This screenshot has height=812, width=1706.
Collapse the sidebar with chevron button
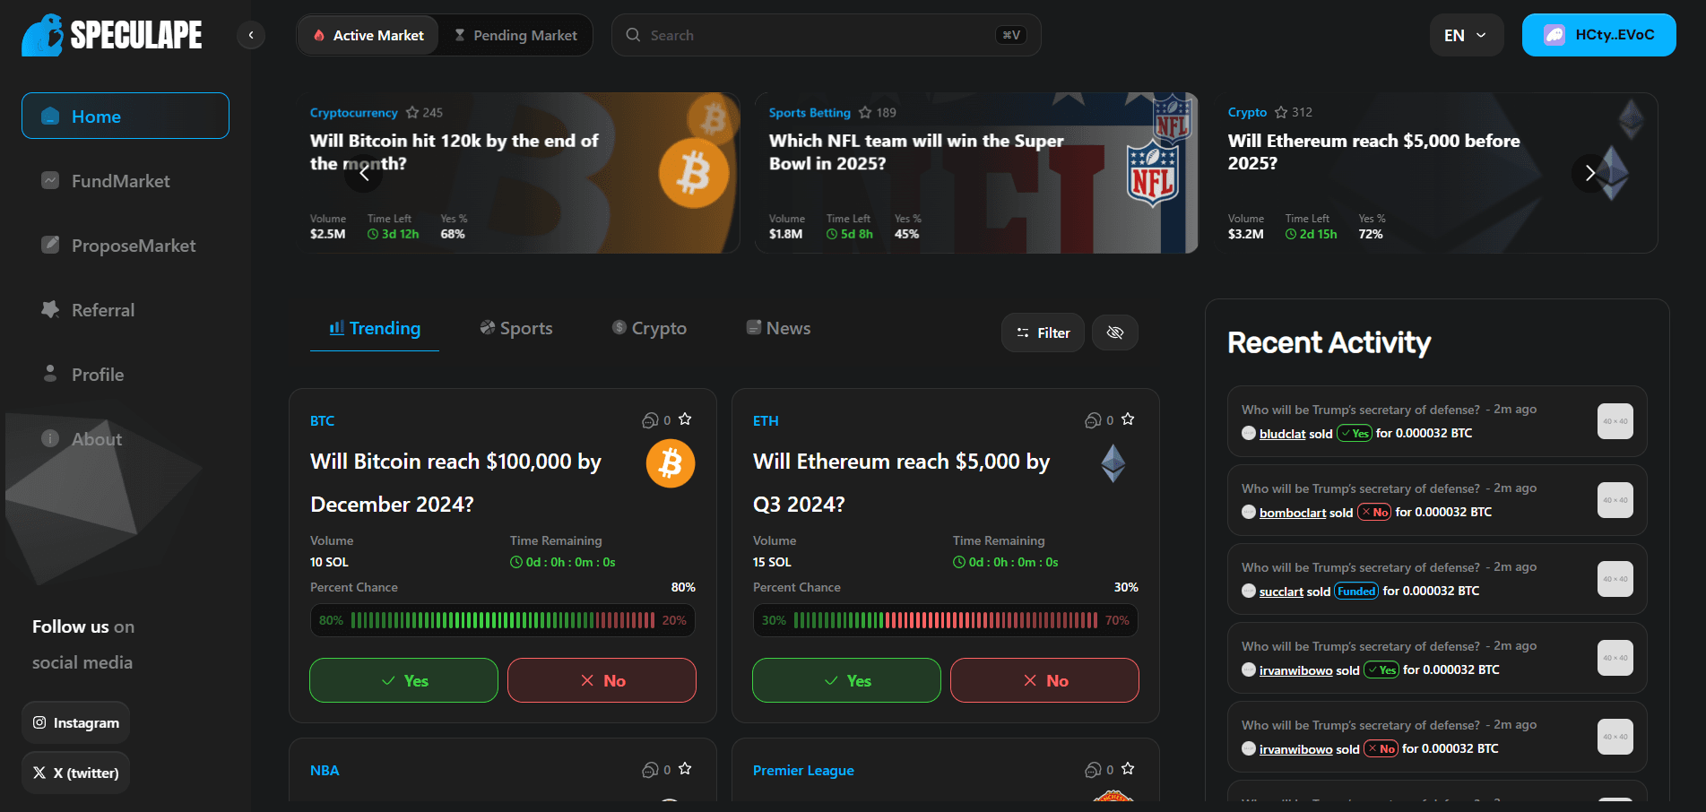(x=251, y=35)
